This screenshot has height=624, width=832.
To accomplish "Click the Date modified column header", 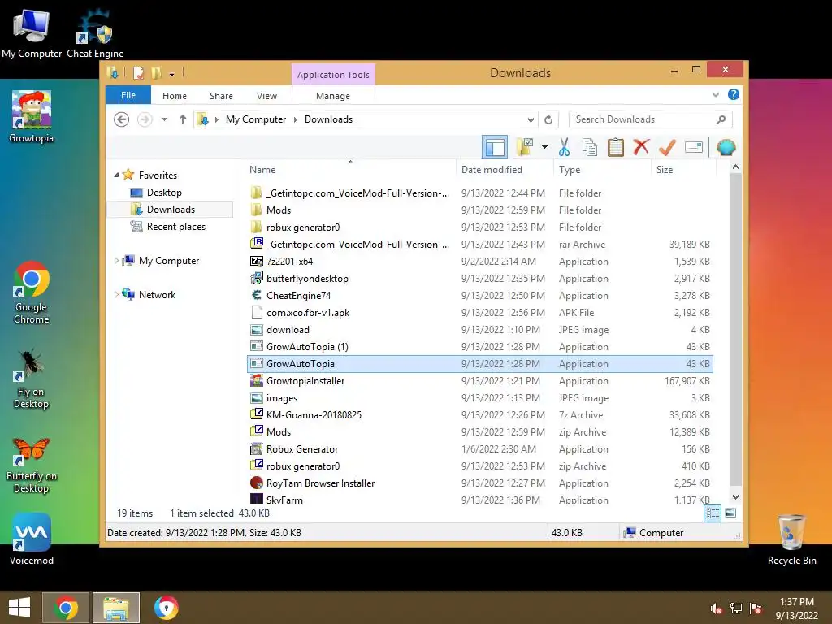I will pos(504,169).
